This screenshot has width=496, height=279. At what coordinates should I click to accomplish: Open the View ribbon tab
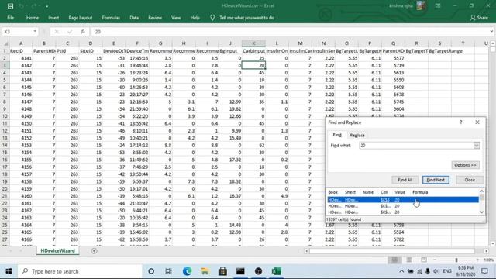click(176, 18)
